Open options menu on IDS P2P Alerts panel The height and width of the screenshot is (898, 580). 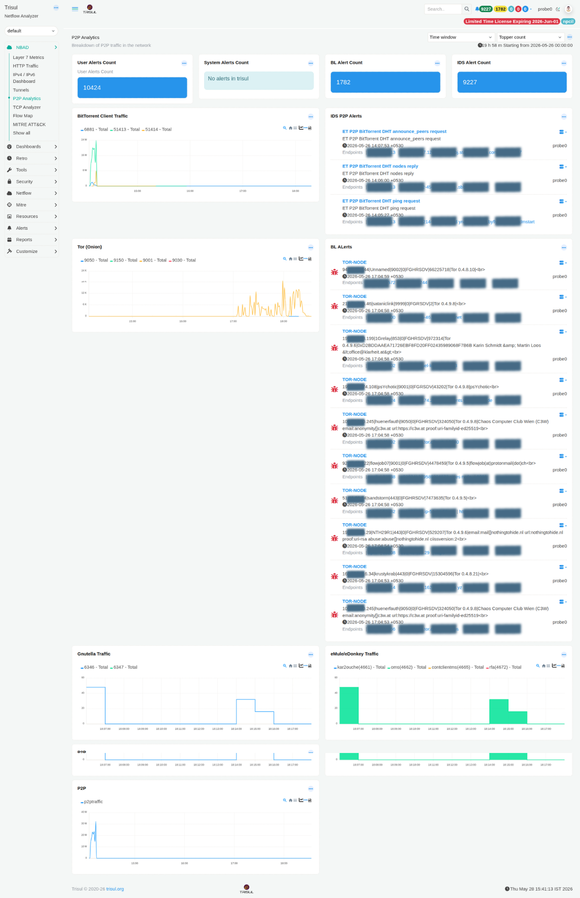pos(564,116)
